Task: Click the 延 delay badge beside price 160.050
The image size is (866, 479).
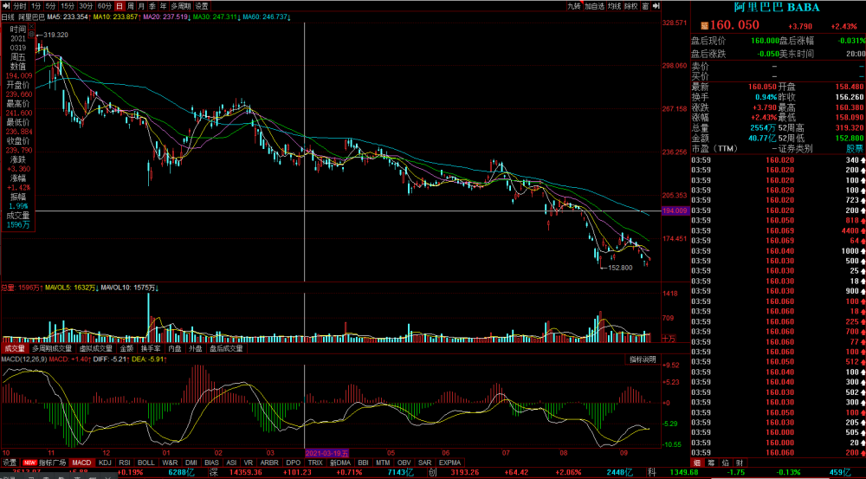Action: pos(705,25)
